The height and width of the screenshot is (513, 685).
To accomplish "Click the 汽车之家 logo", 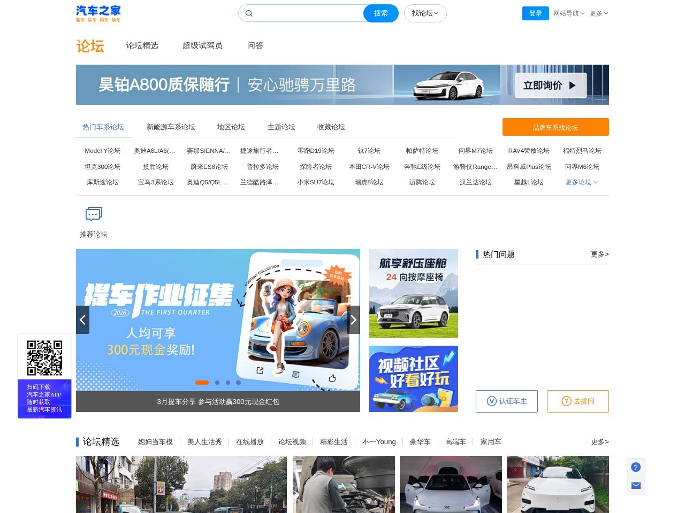I will (98, 13).
